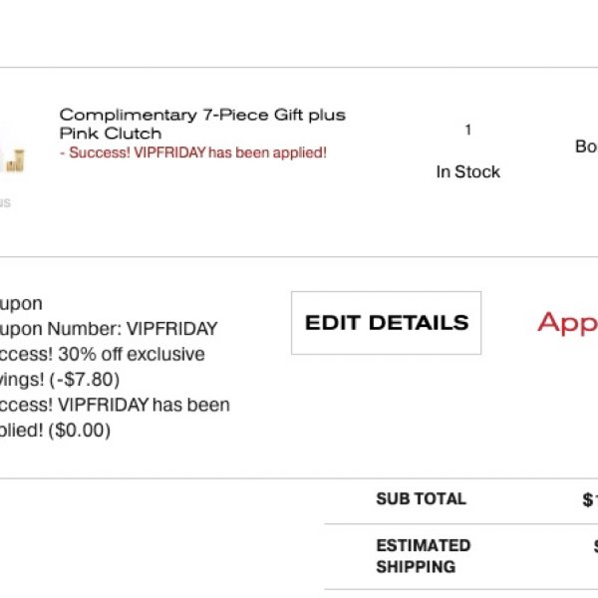Click the ESTIMATED SHIPPING label
The height and width of the screenshot is (598, 598).
(x=424, y=556)
